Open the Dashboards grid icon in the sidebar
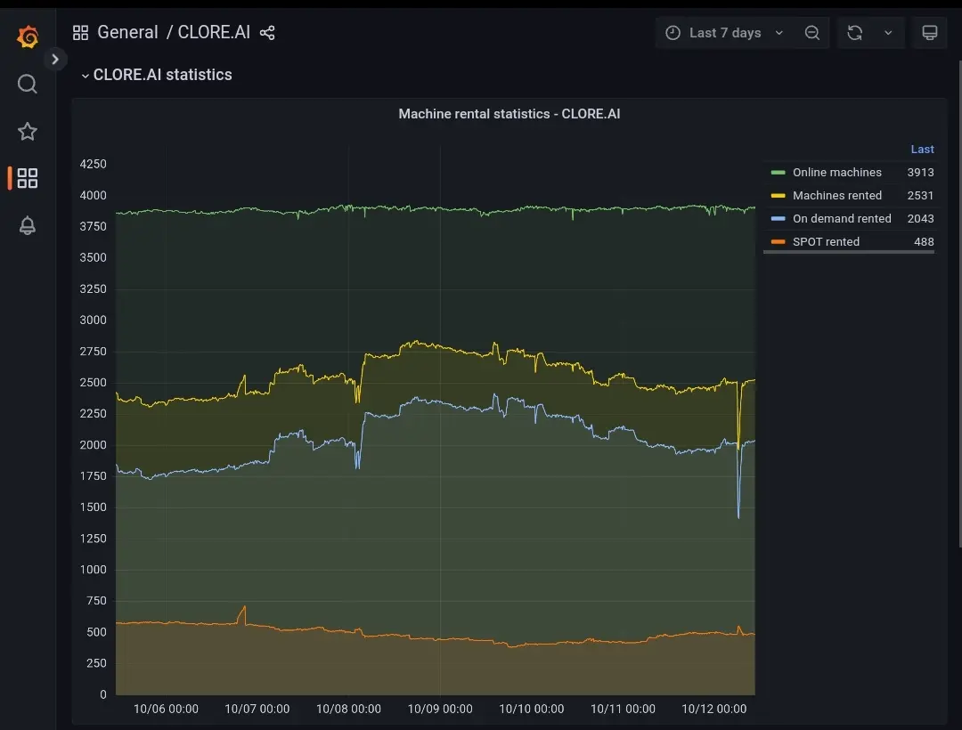 (27, 178)
